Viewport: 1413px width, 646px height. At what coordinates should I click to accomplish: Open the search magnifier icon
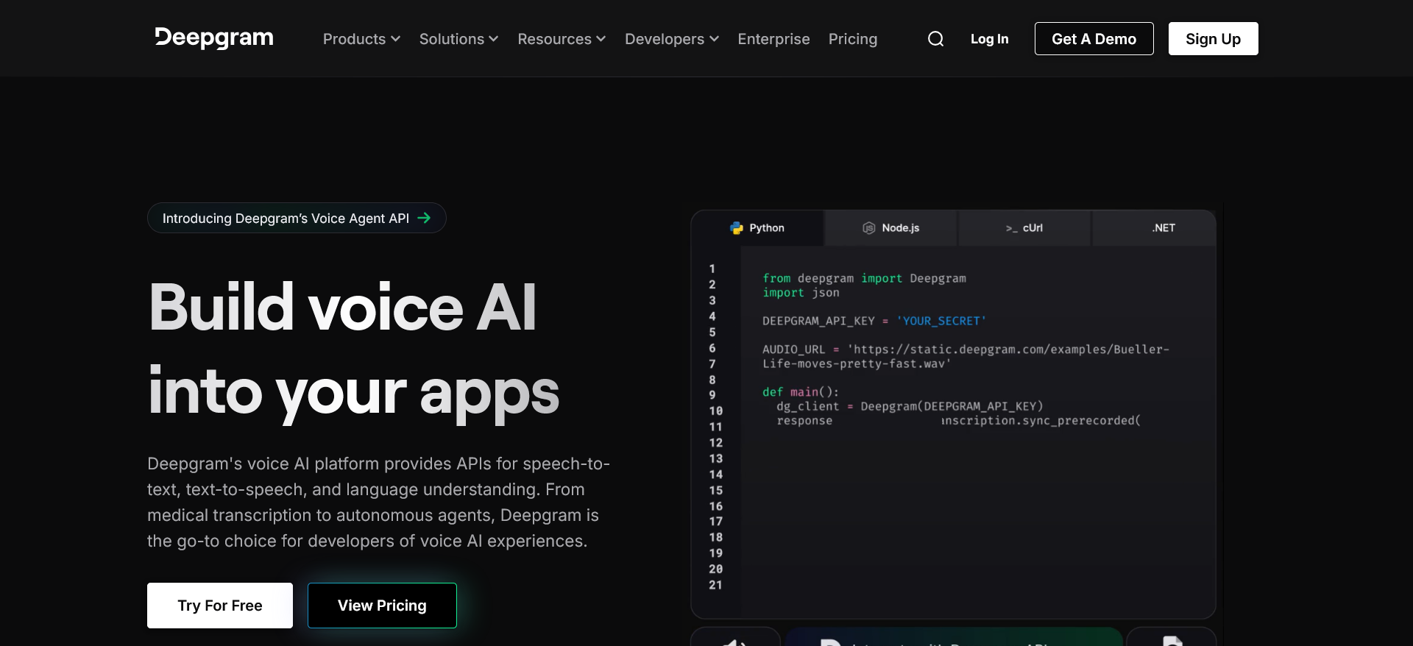(935, 39)
